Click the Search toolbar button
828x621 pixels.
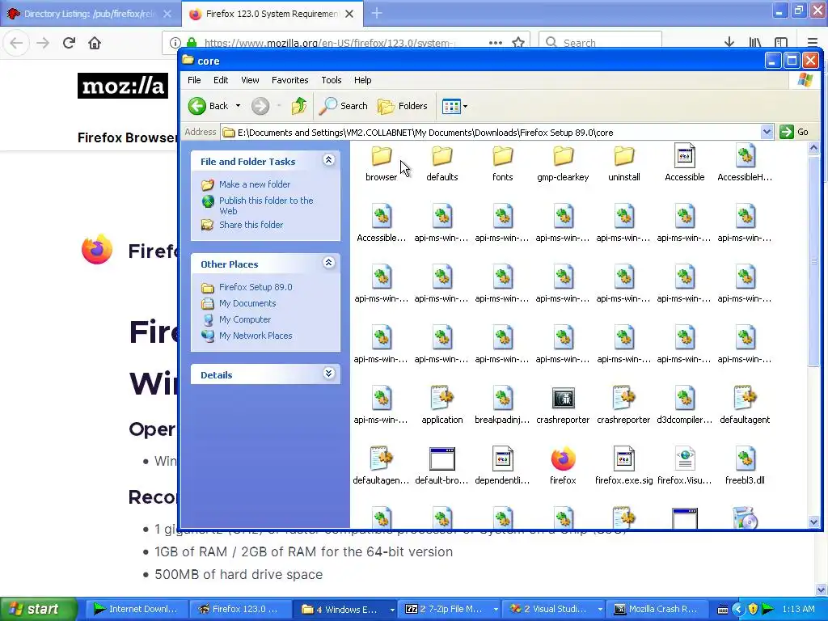point(343,106)
